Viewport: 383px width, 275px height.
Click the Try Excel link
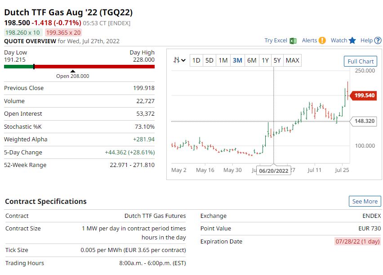point(276,41)
